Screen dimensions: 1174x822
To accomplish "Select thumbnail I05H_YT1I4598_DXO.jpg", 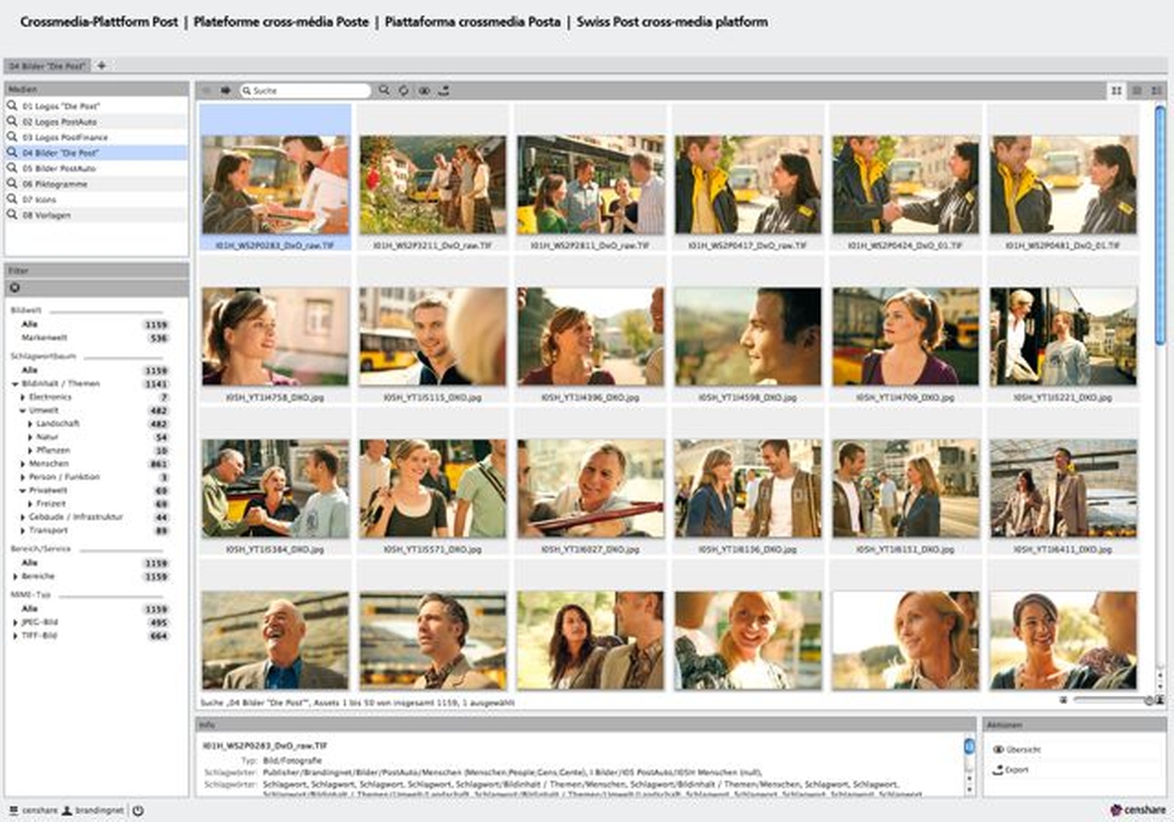I will pyautogui.click(x=748, y=336).
